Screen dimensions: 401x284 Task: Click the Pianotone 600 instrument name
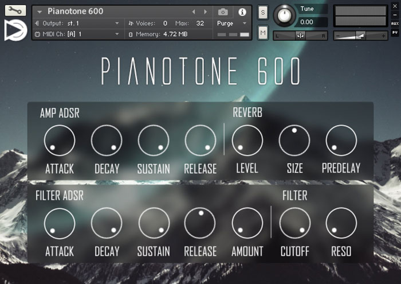pyautogui.click(x=76, y=11)
